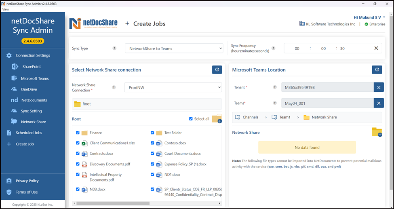Image resolution: width=394 pixels, height=209 pixels.
Task: Clear the Teams field with X button
Action: 379,103
